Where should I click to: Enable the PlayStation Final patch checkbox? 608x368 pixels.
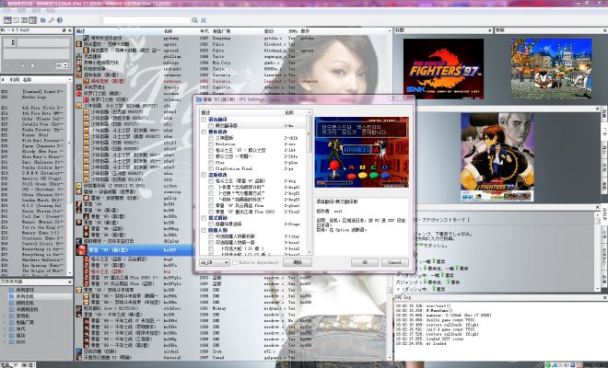click(x=211, y=169)
